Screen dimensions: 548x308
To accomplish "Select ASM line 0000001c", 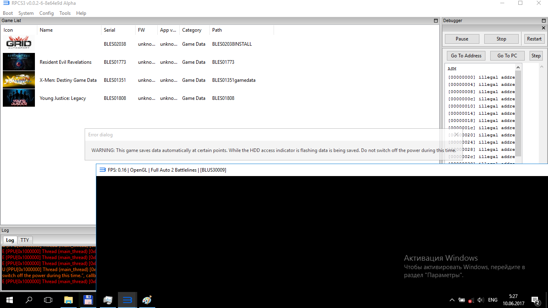I will [481, 128].
